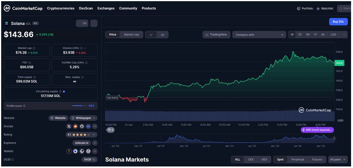Open Solana's Discord social icon
Image resolution: width=353 pixels, height=168 pixels.
pos(88,126)
